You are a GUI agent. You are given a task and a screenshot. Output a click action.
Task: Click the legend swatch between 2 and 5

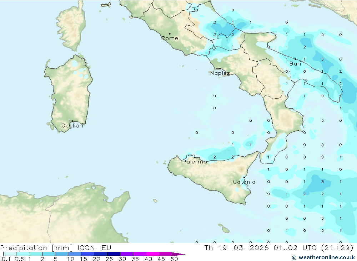49,254
